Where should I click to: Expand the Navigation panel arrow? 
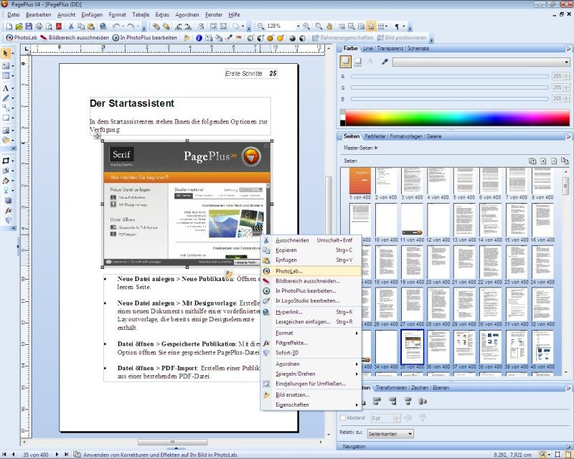(568, 447)
